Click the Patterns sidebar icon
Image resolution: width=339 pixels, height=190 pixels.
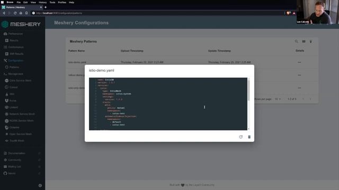[7, 67]
